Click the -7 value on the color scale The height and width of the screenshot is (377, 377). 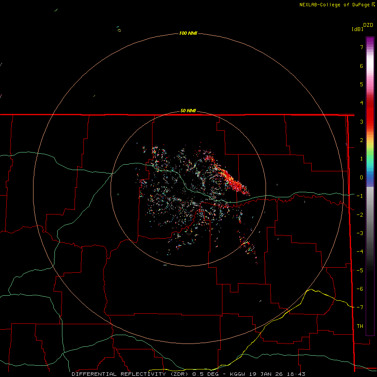pos(360,307)
